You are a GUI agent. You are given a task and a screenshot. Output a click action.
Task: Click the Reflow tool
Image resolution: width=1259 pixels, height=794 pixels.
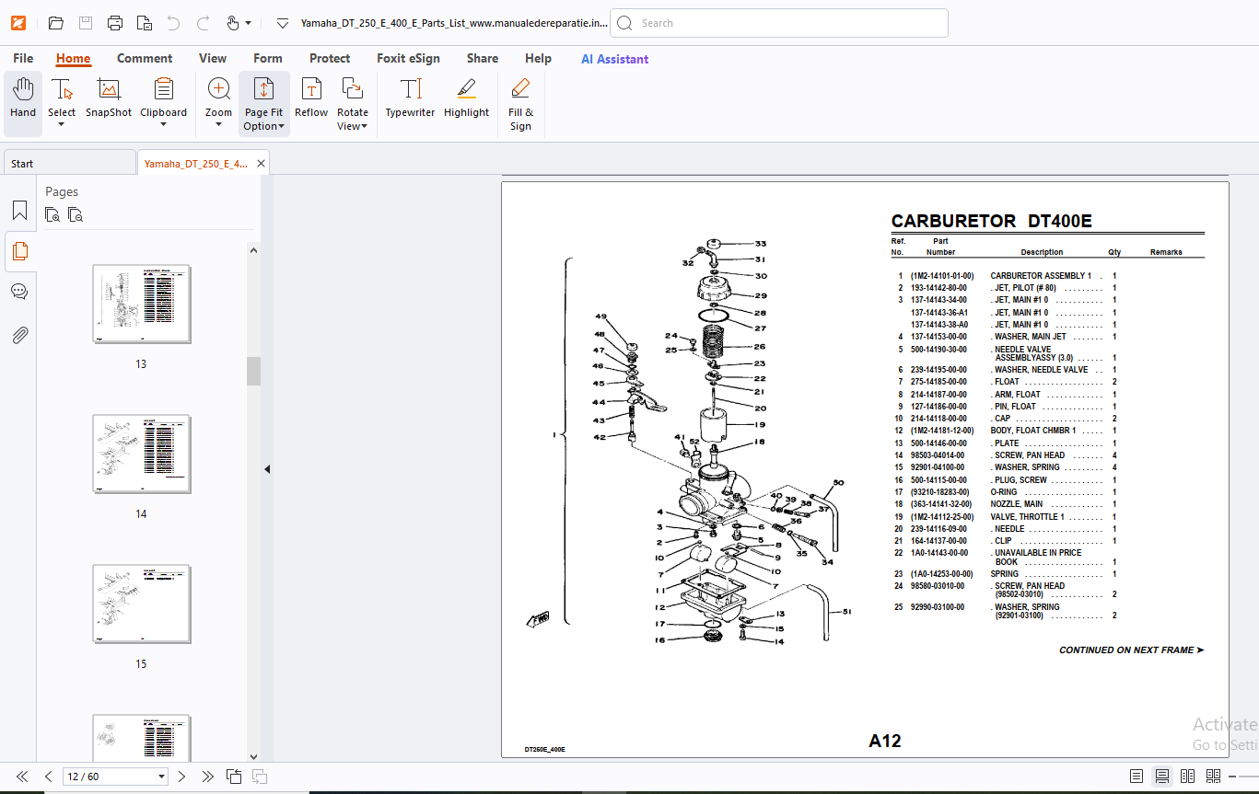point(311,98)
